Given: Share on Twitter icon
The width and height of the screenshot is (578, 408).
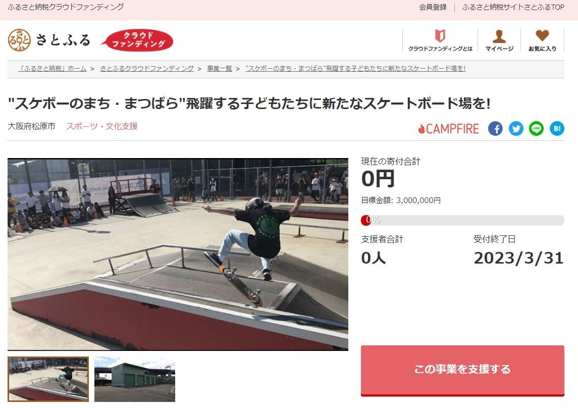Looking at the screenshot, I should point(516,129).
